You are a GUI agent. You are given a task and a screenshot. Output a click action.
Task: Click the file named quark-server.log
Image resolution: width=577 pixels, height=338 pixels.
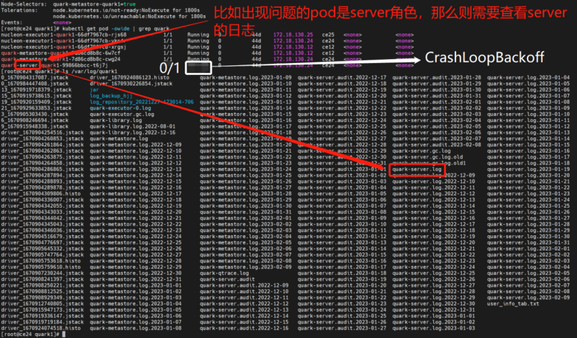(x=417, y=169)
